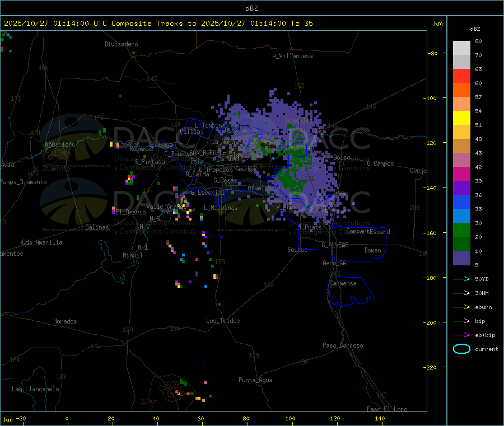Viewport: 504px width, 426px height.
Task: Click the '100' tick on horizontal km axis
Action: 290,418
